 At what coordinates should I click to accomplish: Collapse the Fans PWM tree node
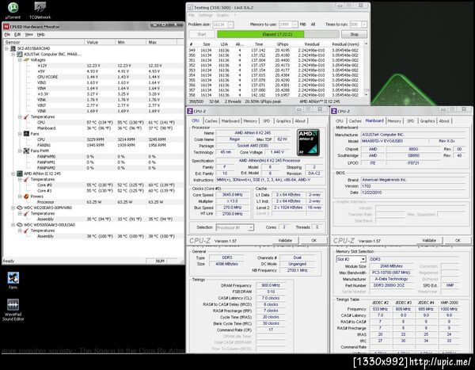[x=20, y=151]
